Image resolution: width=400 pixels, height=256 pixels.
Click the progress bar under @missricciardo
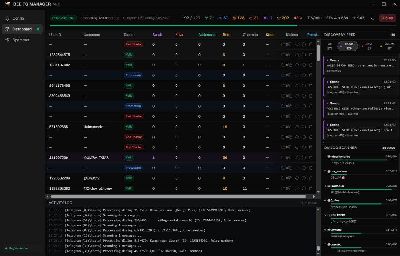[x=364, y=160]
